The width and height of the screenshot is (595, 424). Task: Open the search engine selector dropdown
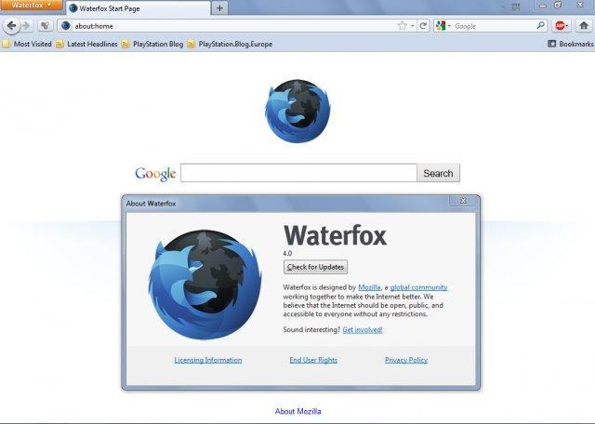(x=443, y=26)
